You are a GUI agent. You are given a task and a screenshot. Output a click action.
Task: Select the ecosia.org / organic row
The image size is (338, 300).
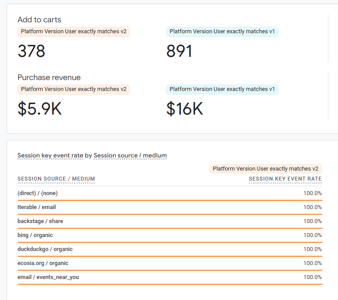[170, 263]
